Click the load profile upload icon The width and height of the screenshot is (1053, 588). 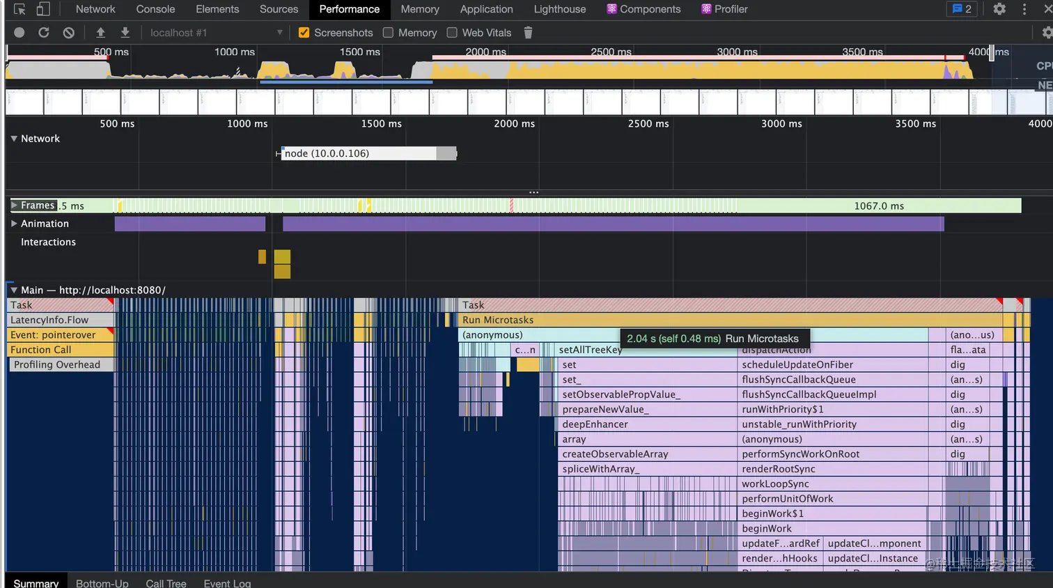coord(100,33)
